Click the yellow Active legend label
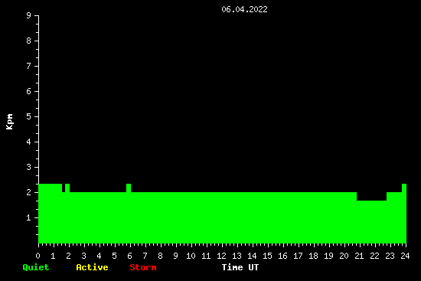This screenshot has height=281, width=421. (x=92, y=267)
